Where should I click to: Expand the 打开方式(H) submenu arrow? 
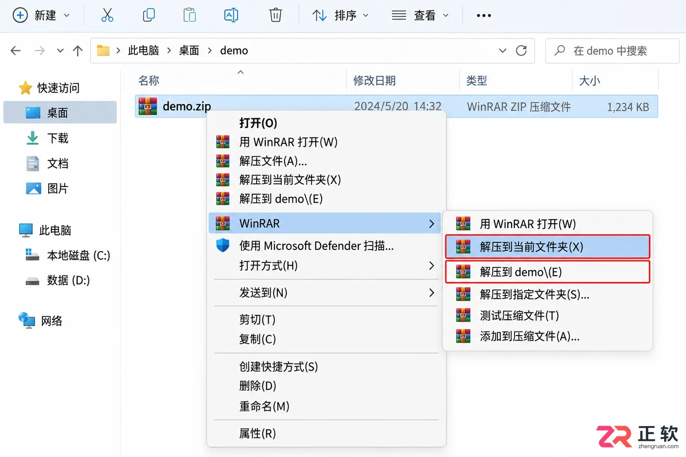[x=432, y=265]
